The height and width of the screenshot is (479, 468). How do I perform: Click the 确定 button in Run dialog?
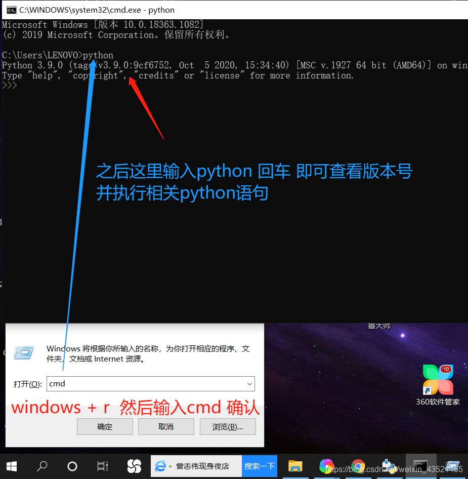105,427
